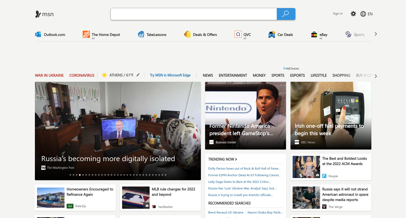Click The Verge source logo icon
Screen dimensions: 406x218
324,207
